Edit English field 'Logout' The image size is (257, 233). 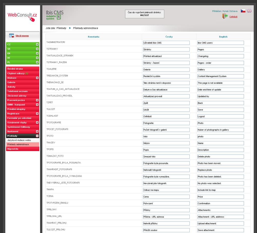pos(221,116)
